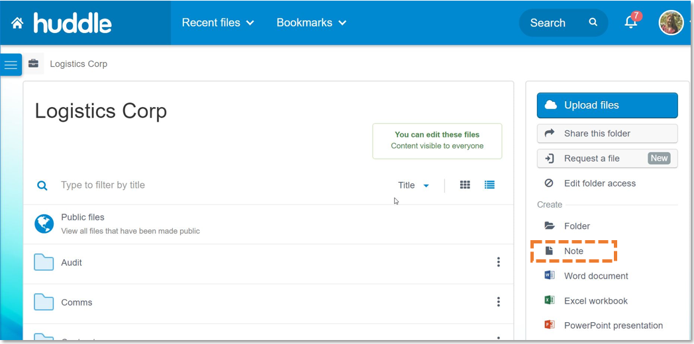
Task: Click the open folder create icon
Action: [x=549, y=226]
